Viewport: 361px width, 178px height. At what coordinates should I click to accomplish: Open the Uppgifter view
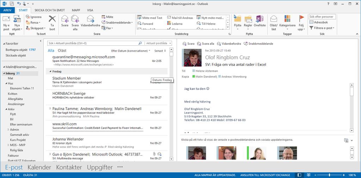[100, 167]
